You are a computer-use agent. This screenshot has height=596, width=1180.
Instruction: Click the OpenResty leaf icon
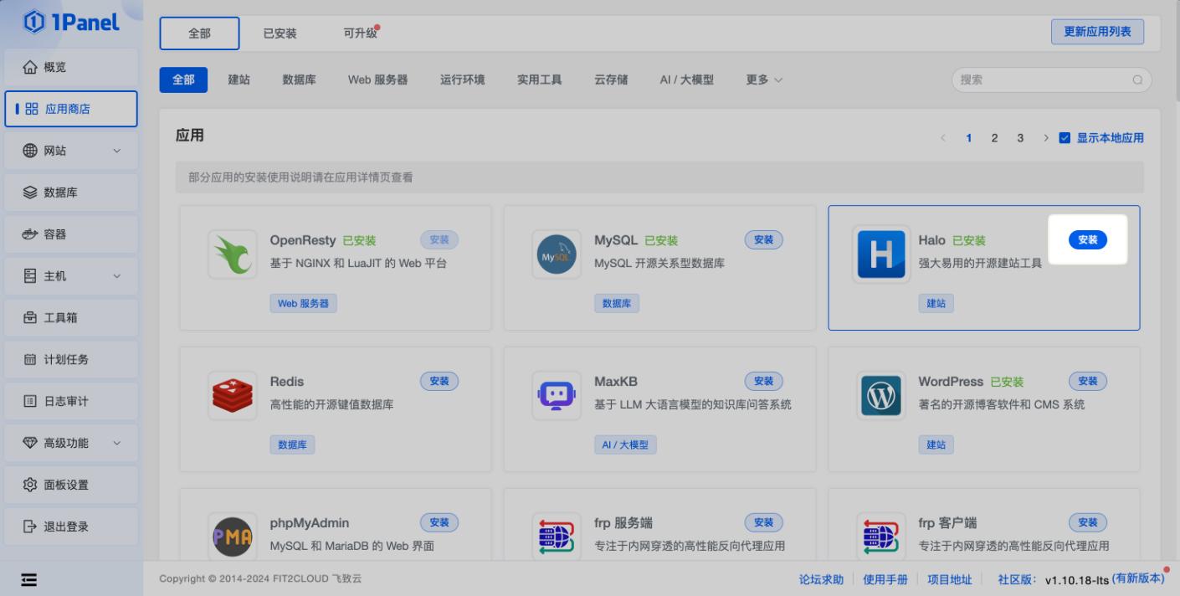232,253
